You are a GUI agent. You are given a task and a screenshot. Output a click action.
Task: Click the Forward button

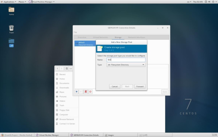point(140,86)
